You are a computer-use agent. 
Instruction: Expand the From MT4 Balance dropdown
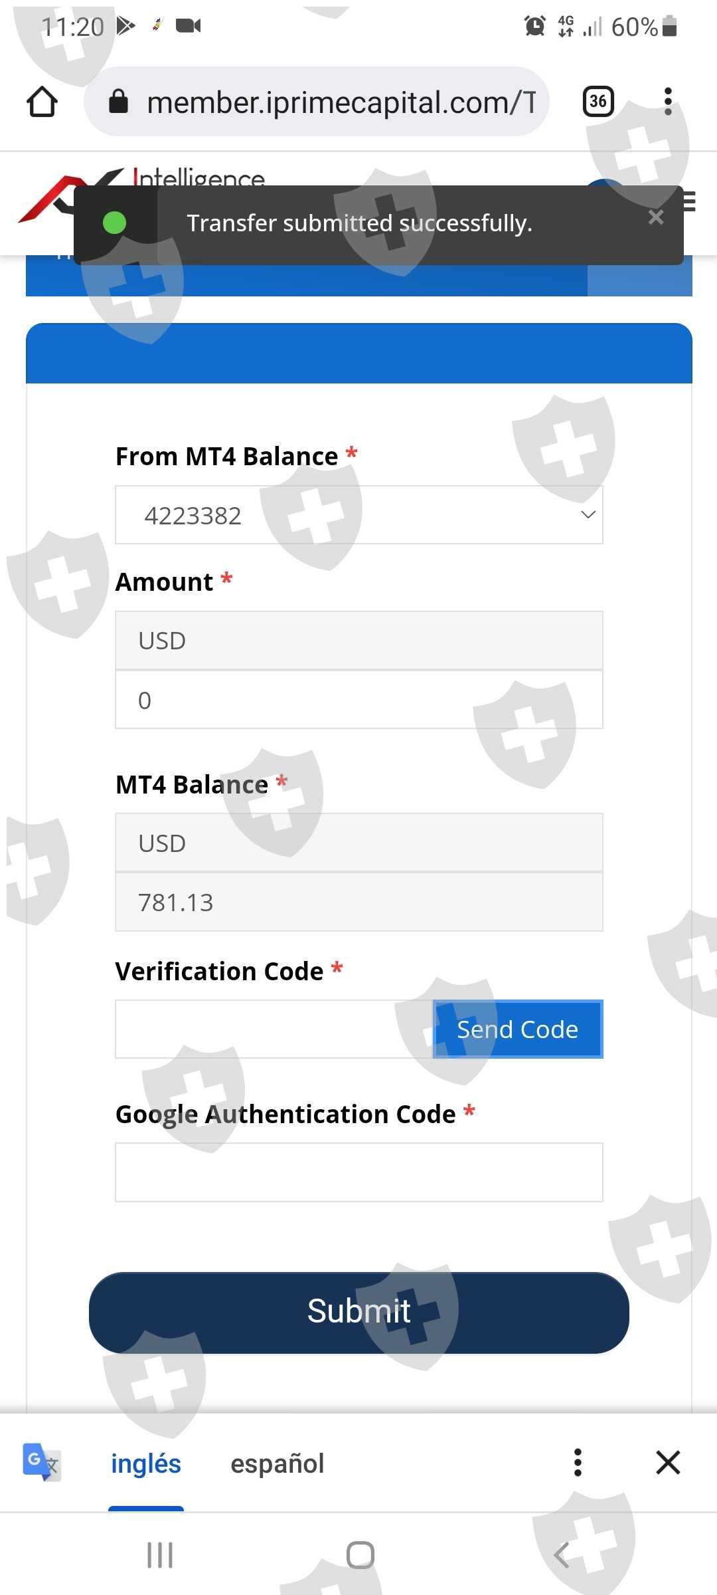(x=358, y=515)
